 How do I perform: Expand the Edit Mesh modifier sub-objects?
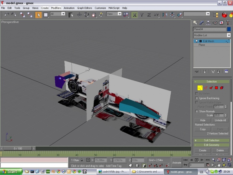pyautogui.click(x=200, y=41)
